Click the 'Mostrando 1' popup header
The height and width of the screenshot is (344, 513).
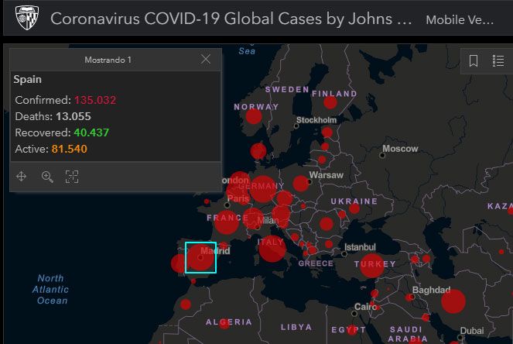pyautogui.click(x=108, y=60)
